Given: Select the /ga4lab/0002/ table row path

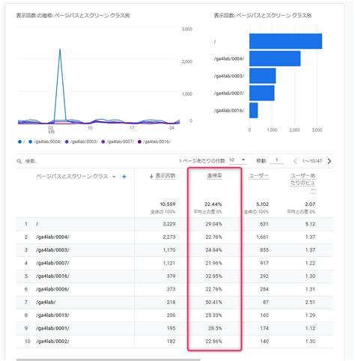Looking at the screenshot, I should coord(52,342).
